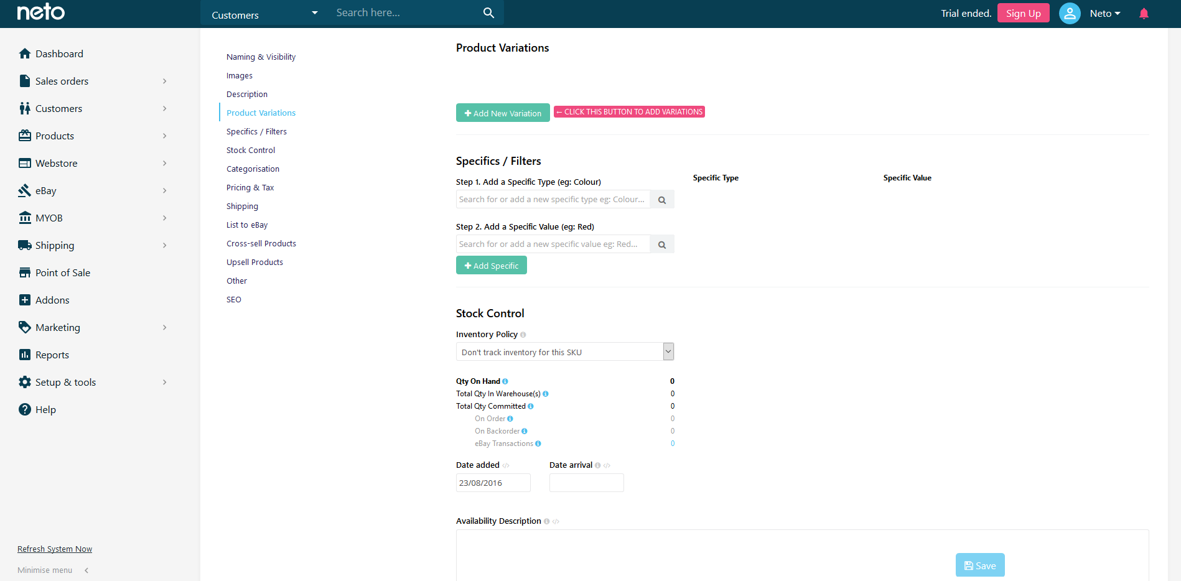The image size is (1181, 581).
Task: Expand the eBay submenu chevron
Action: (x=165, y=190)
